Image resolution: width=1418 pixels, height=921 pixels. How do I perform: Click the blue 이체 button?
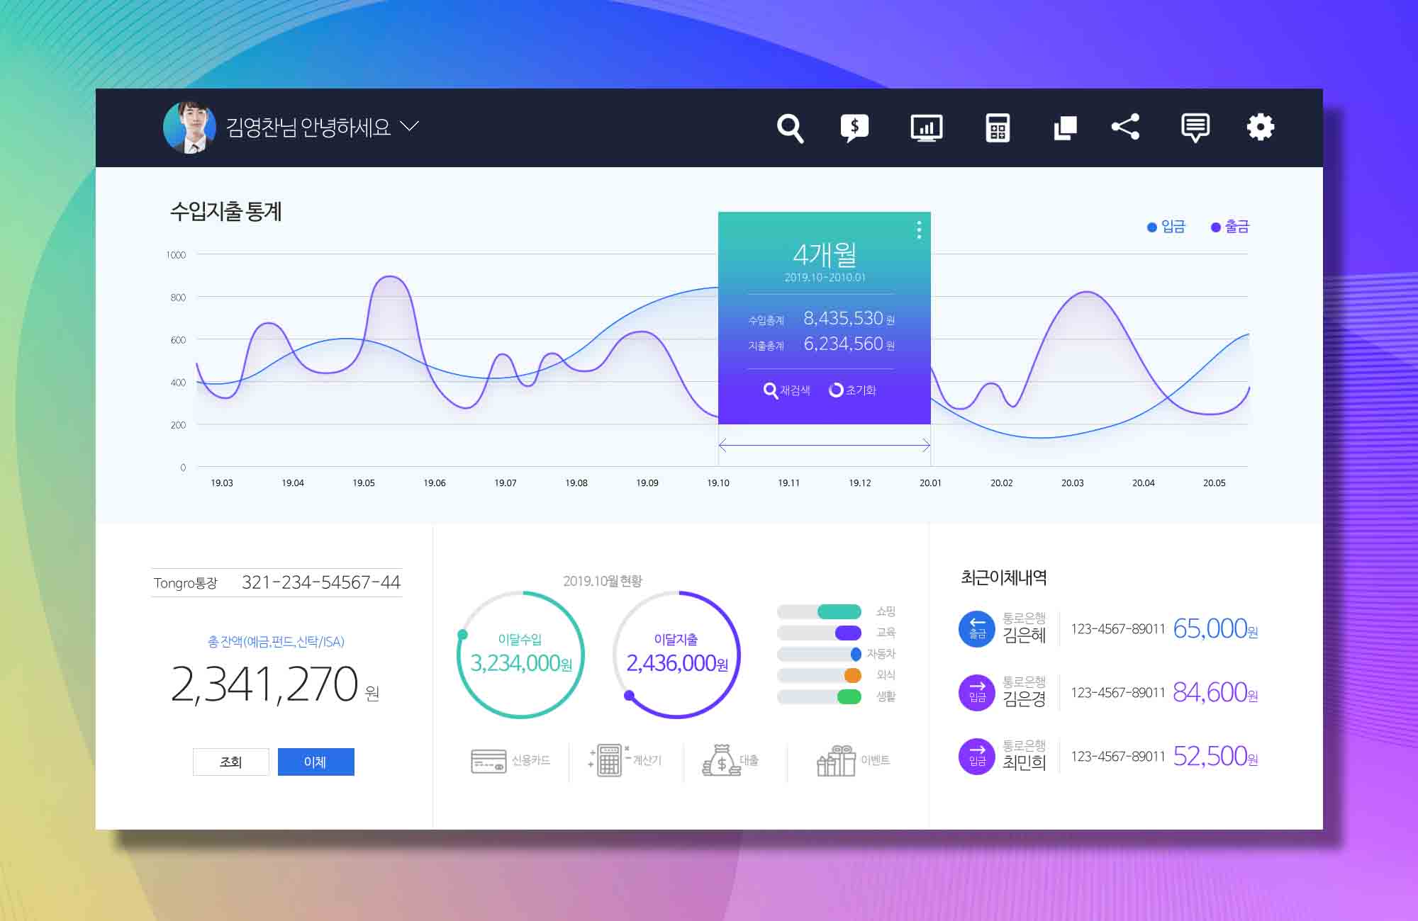click(x=316, y=762)
